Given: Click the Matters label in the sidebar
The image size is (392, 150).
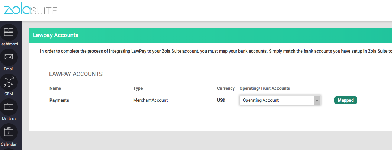Looking at the screenshot, I should [x=8, y=119].
